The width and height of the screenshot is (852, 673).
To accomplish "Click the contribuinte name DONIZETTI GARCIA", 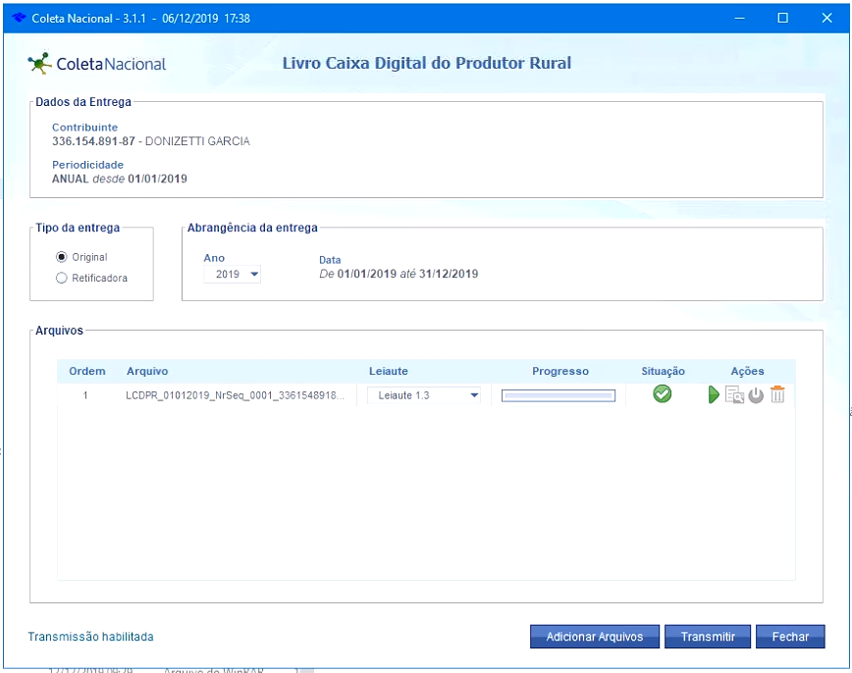I will (x=197, y=141).
